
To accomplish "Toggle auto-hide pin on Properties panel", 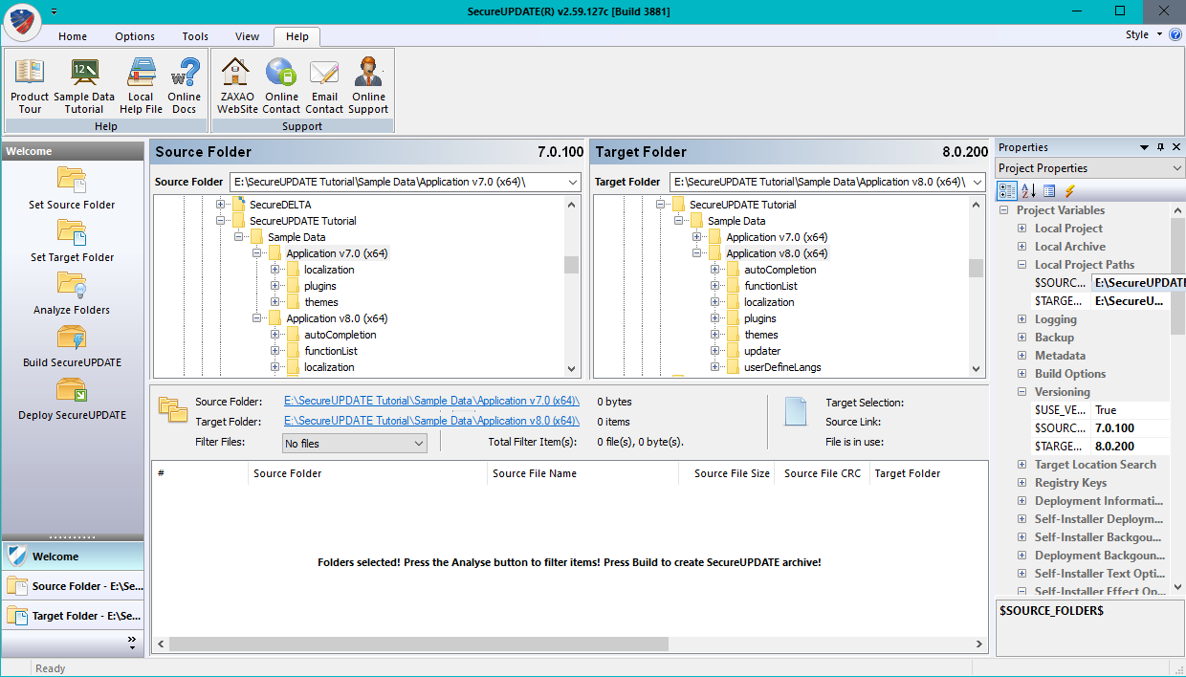I will pos(1160,147).
